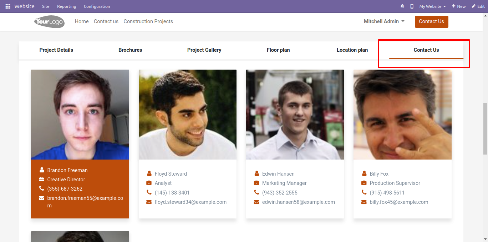This screenshot has width=488, height=242.
Task: Open the Mitchell Admin user dropdown
Action: pyautogui.click(x=384, y=21)
